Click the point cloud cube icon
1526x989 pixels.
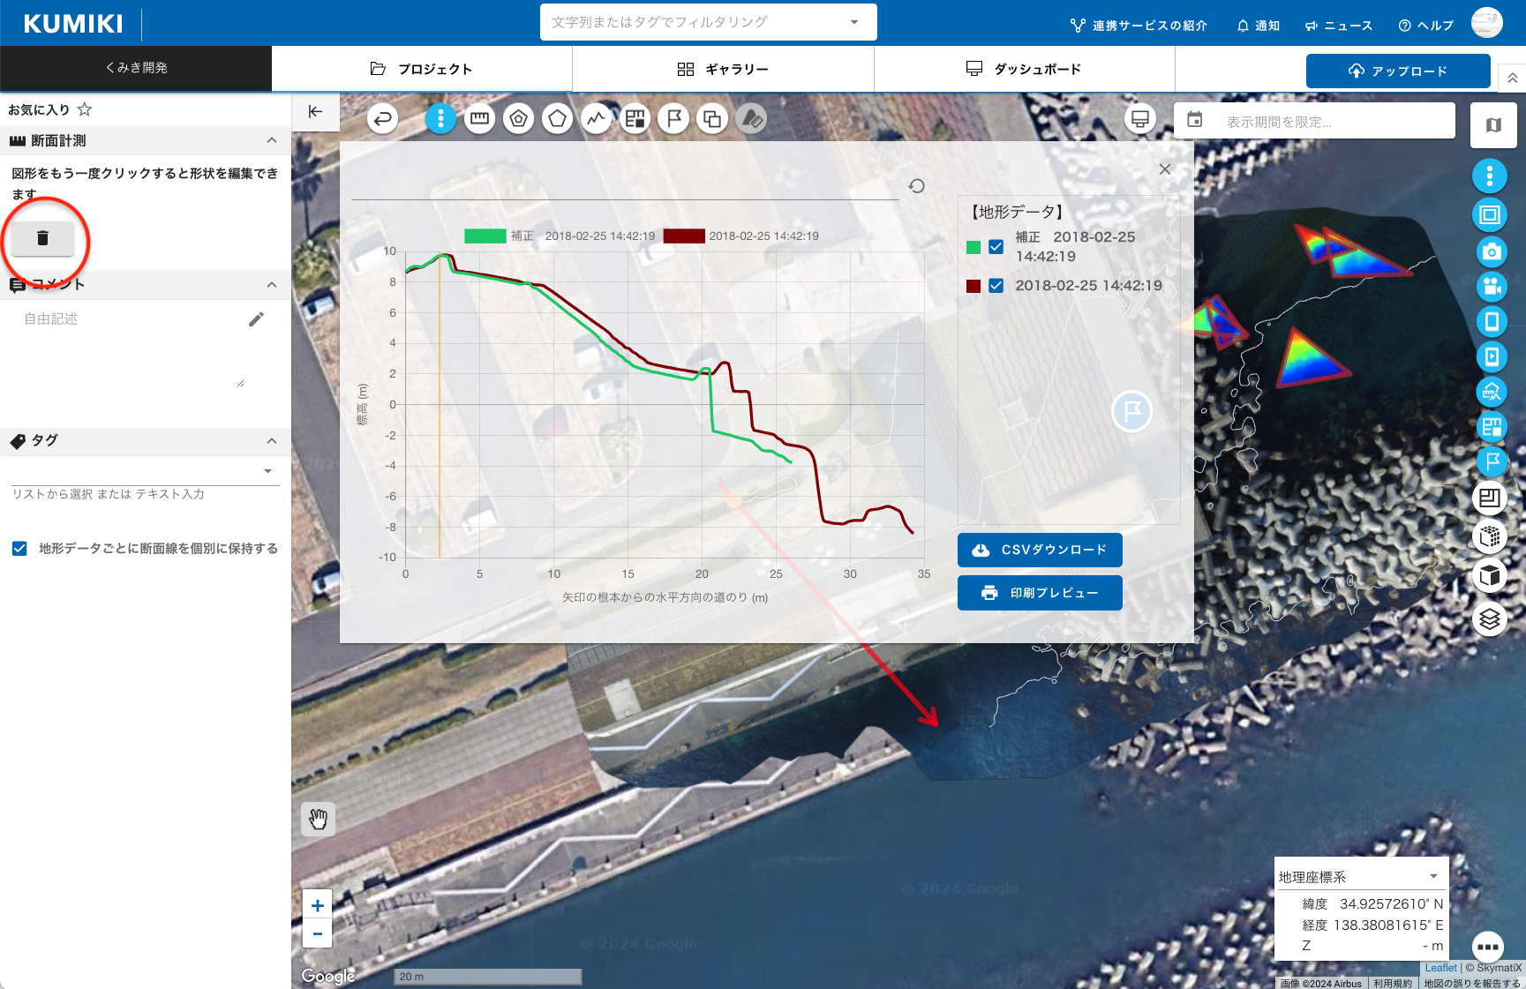[x=1490, y=536]
